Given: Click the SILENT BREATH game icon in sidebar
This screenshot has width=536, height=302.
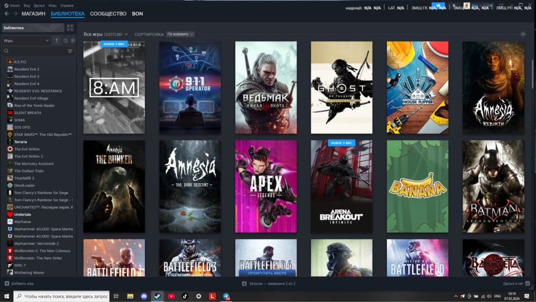Looking at the screenshot, I should point(10,113).
